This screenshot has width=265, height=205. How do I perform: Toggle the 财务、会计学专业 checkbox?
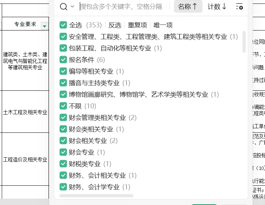click(63, 187)
